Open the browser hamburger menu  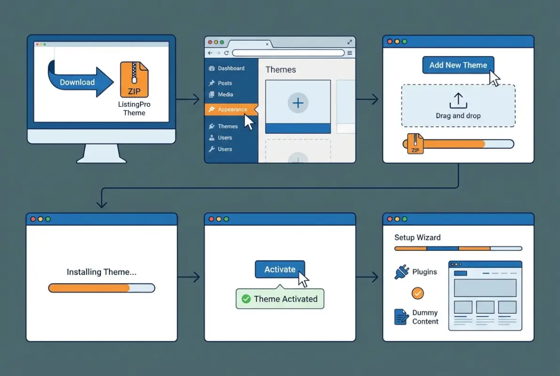point(350,53)
